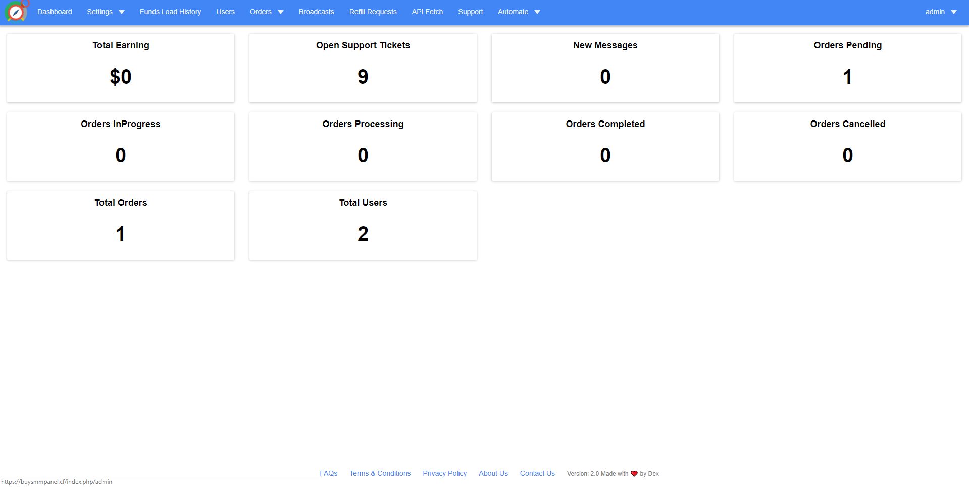Expand the Settings dropdown menu
Screen dimensions: 969x487
tap(106, 12)
